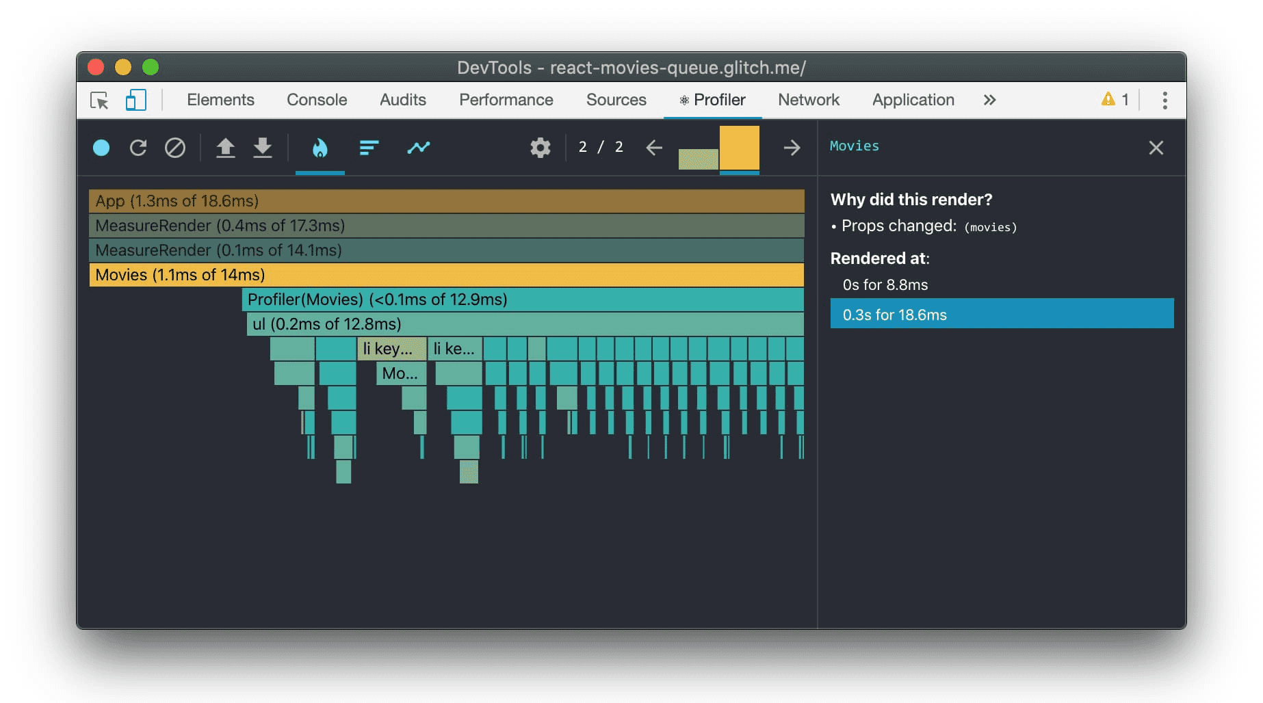Start profiling with the record button

point(101,148)
